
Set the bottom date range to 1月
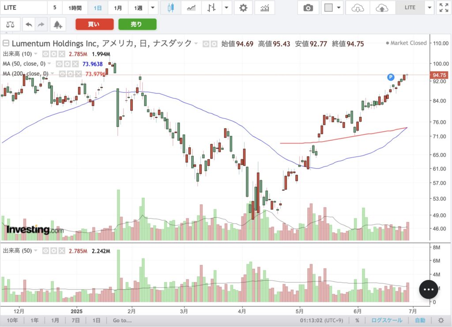tap(55, 320)
